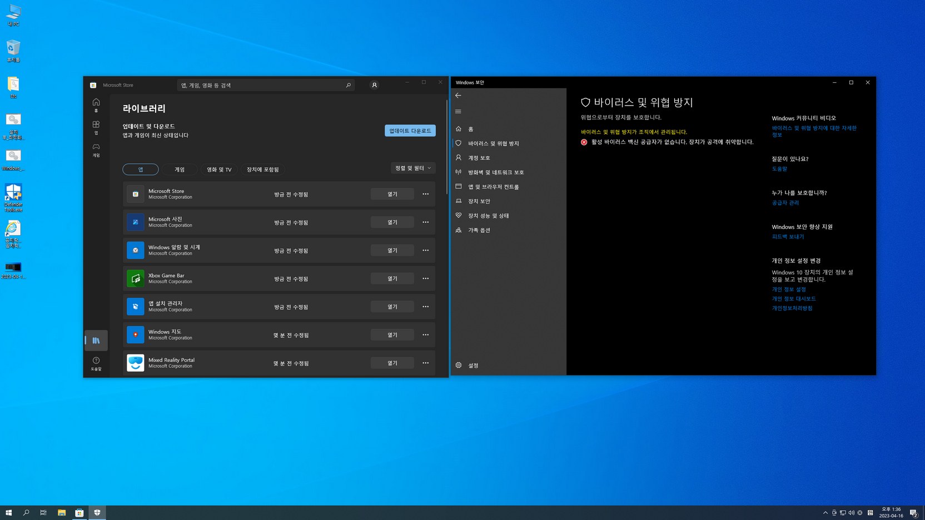Open Help icon in Store sidebar
The width and height of the screenshot is (925, 520).
pos(96,364)
